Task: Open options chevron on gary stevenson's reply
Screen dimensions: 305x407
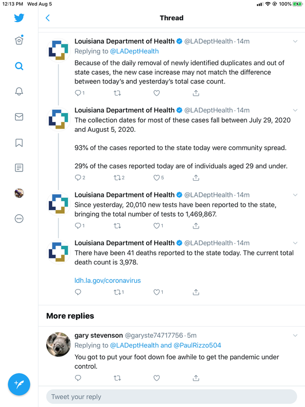Action: coord(295,335)
